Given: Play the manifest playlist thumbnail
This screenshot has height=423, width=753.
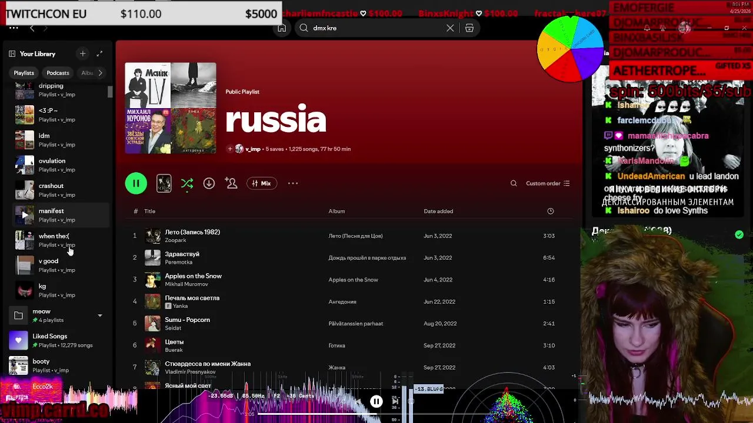Looking at the screenshot, I should tap(25, 215).
